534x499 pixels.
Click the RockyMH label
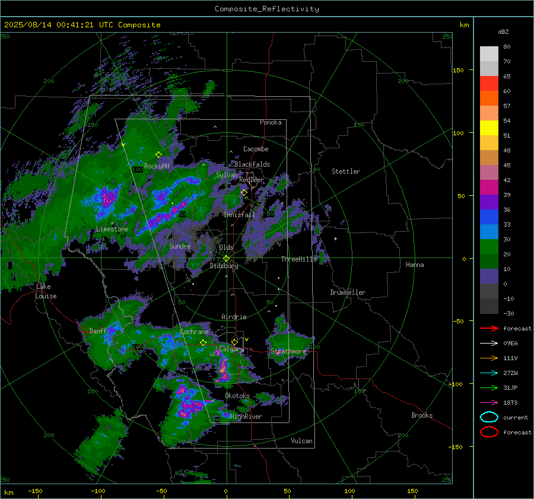point(157,166)
